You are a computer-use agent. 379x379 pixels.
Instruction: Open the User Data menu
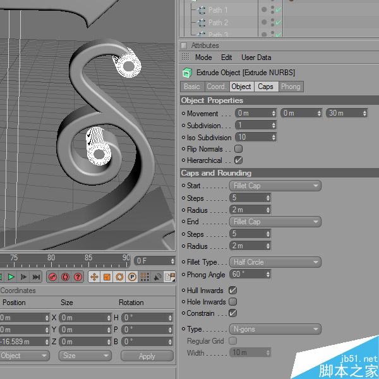coord(256,57)
